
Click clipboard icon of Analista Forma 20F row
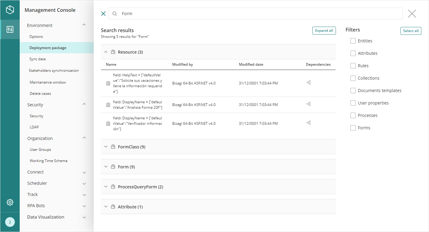coord(108,105)
